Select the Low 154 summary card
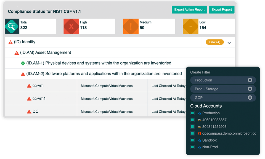Image resolution: width=265 pixels, height=159 pixels. point(209,26)
